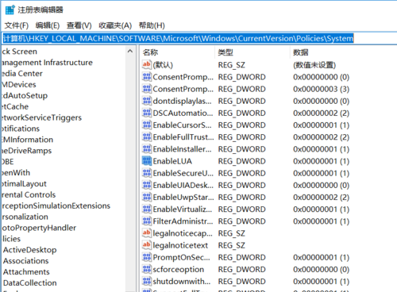Select the scforceoption value name

pos(179,270)
